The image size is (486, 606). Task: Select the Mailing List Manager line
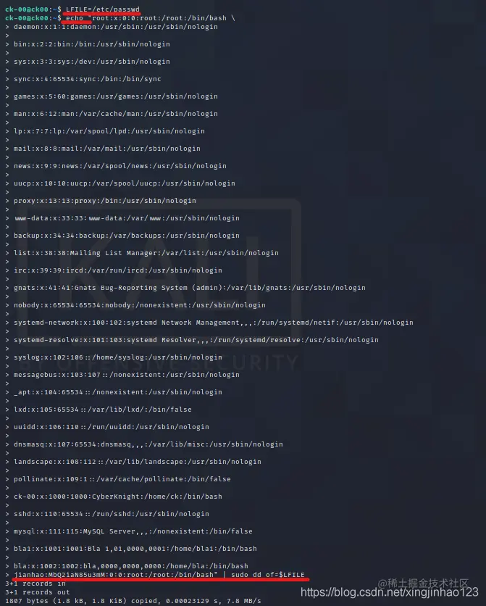click(x=146, y=253)
